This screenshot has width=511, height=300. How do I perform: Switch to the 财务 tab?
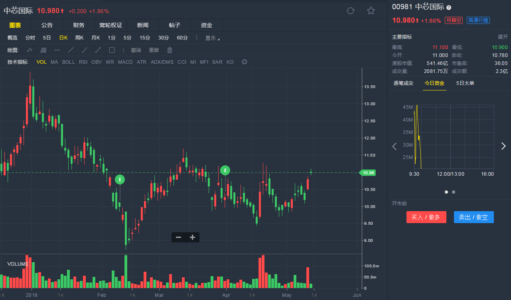click(x=79, y=25)
